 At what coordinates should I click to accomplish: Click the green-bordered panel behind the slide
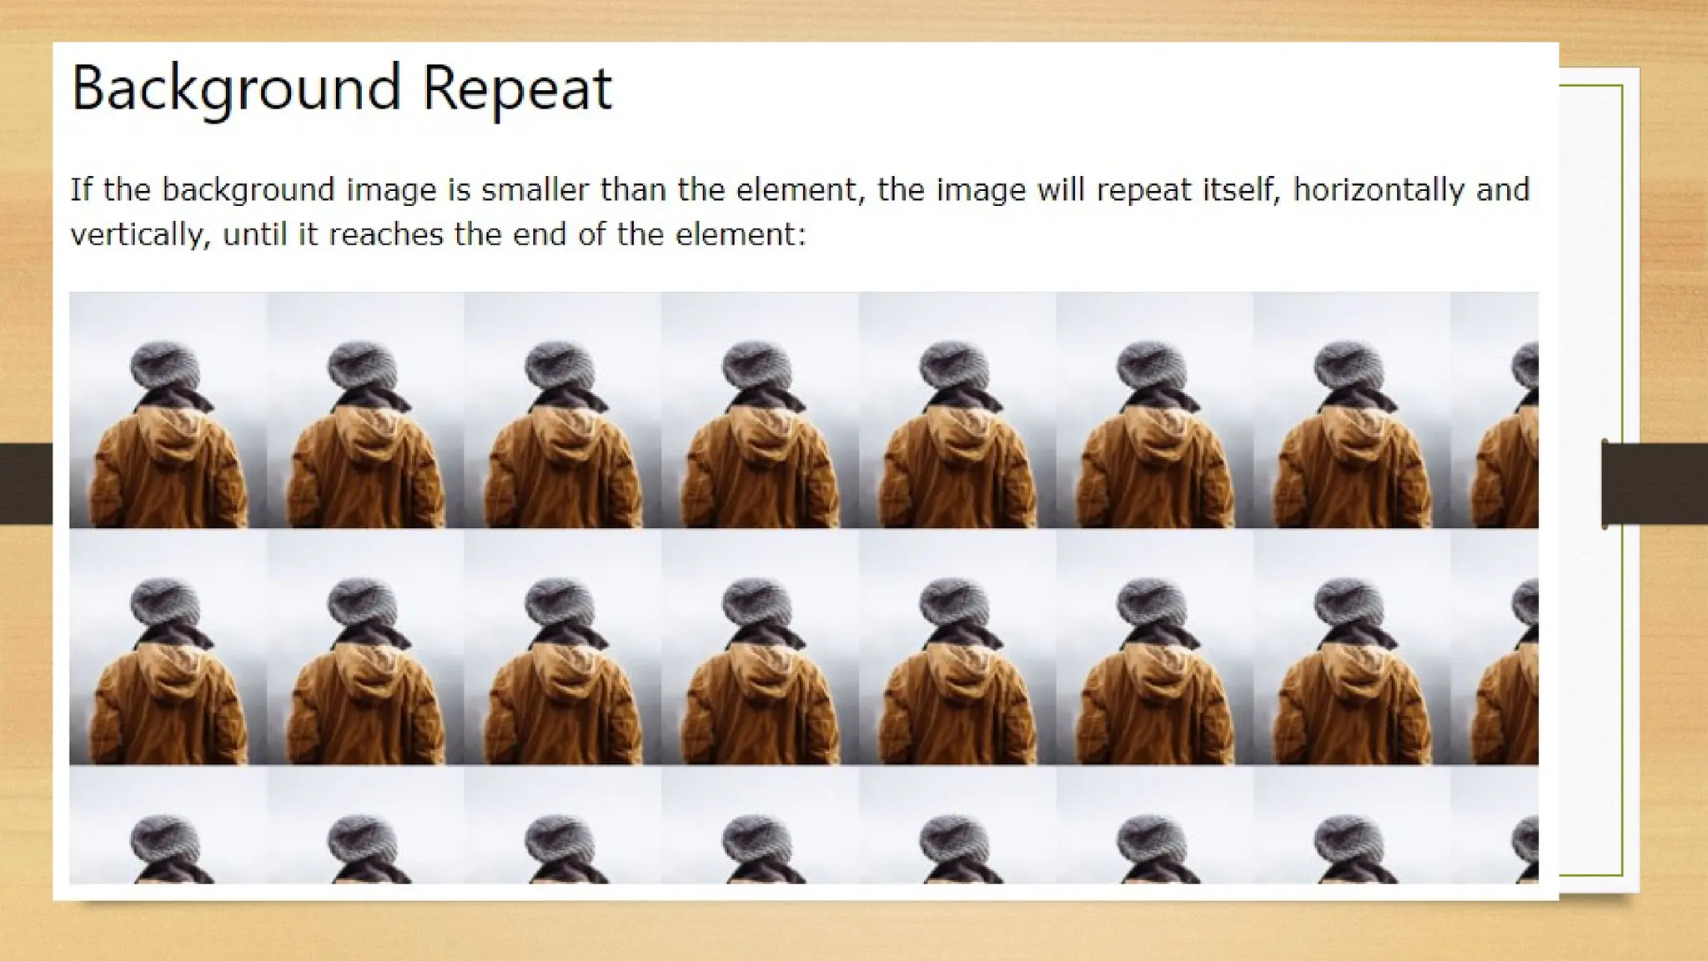coord(1599,480)
